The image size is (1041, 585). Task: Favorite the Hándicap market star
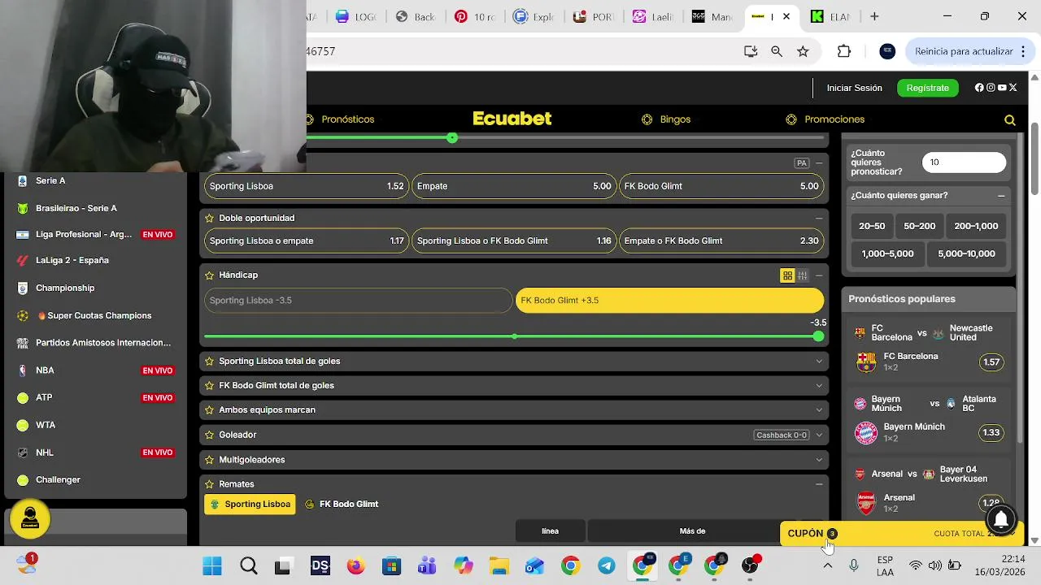click(210, 275)
